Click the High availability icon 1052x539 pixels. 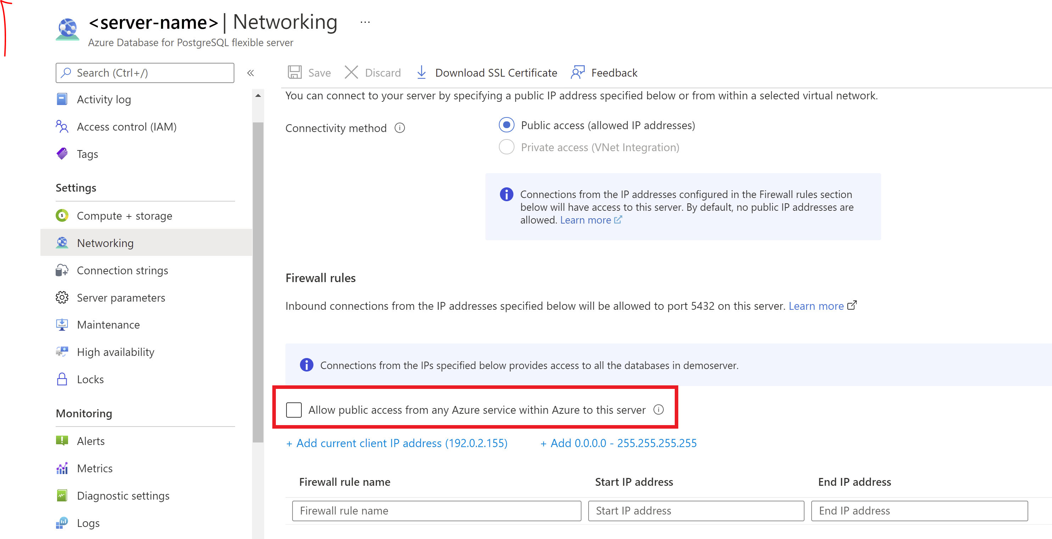click(x=63, y=351)
